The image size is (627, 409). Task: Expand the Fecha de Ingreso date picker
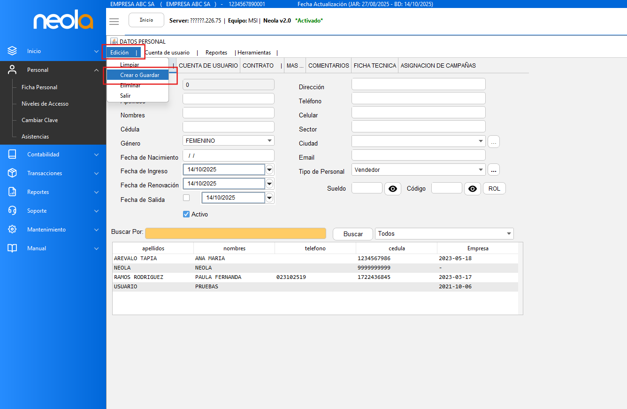269,170
